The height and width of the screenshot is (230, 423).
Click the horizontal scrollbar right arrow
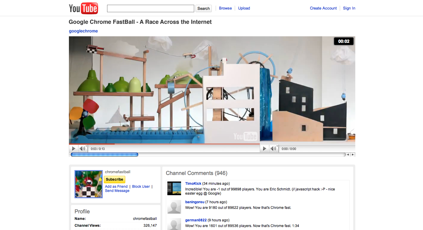pyautogui.click(x=353, y=155)
